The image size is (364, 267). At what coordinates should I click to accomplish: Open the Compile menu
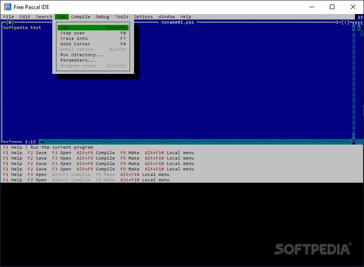click(x=80, y=17)
